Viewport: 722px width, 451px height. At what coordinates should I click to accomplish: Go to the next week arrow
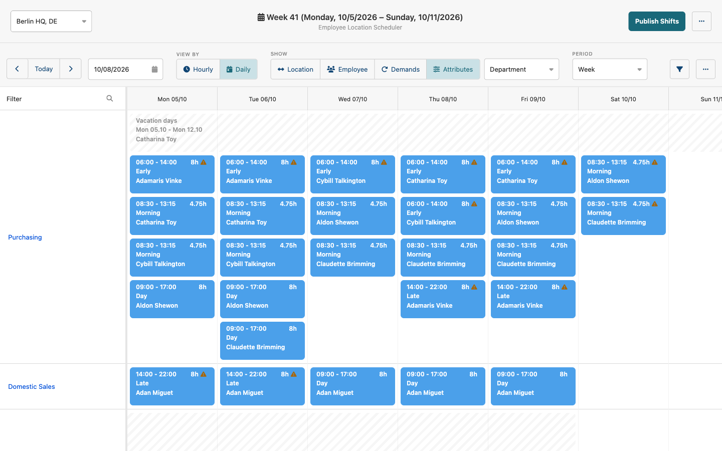71,69
